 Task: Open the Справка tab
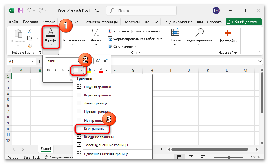[214, 22]
